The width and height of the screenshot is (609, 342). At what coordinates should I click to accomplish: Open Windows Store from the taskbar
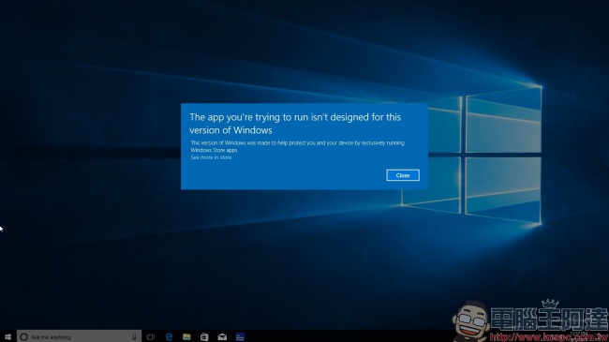[x=204, y=337]
